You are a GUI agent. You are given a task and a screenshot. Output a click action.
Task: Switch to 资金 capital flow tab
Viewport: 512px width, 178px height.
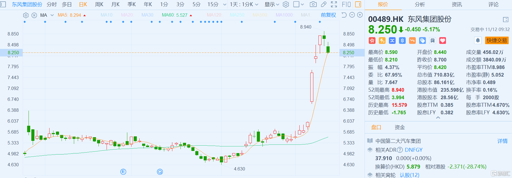[x=400, y=127]
